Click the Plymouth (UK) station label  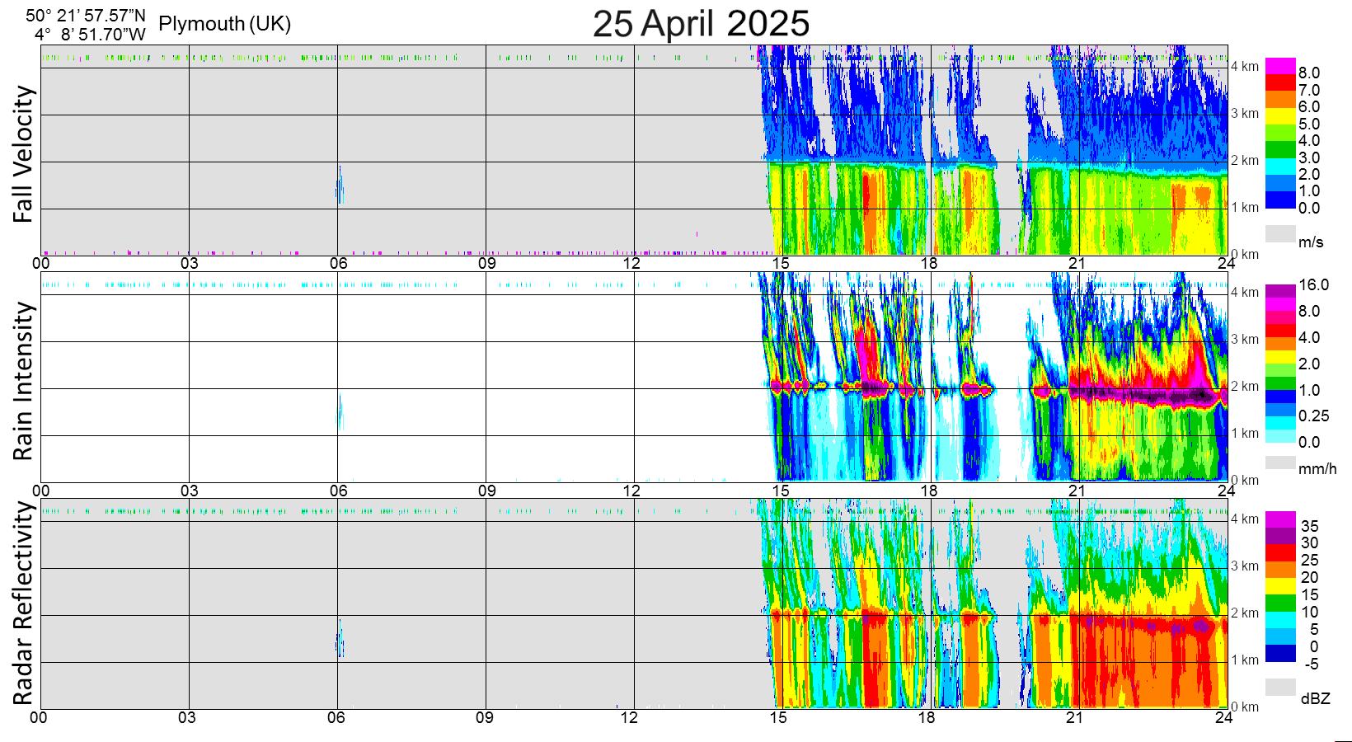click(224, 24)
